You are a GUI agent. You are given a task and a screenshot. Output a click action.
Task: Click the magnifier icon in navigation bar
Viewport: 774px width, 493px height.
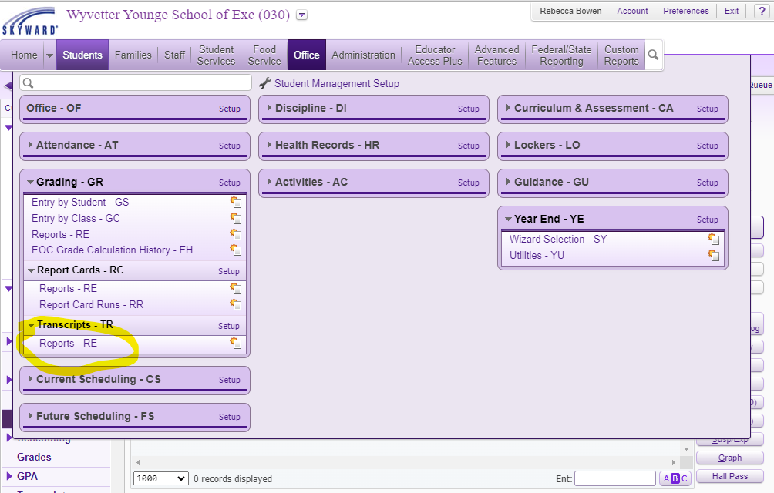(x=653, y=55)
